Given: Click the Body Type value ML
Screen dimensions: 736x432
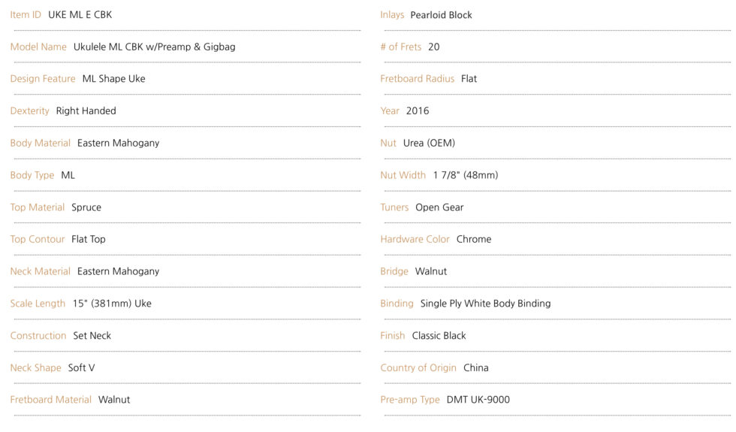Looking at the screenshot, I should click(x=68, y=175).
